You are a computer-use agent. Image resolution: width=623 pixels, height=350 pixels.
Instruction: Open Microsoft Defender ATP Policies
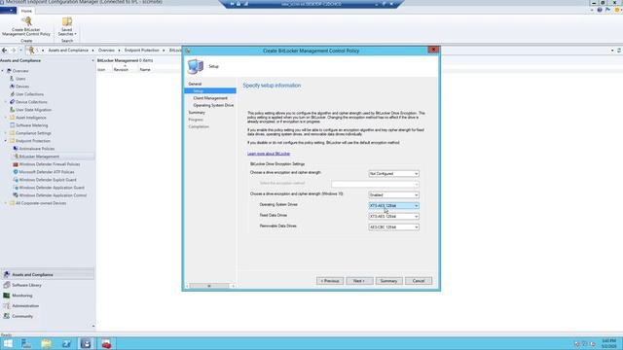pos(47,172)
